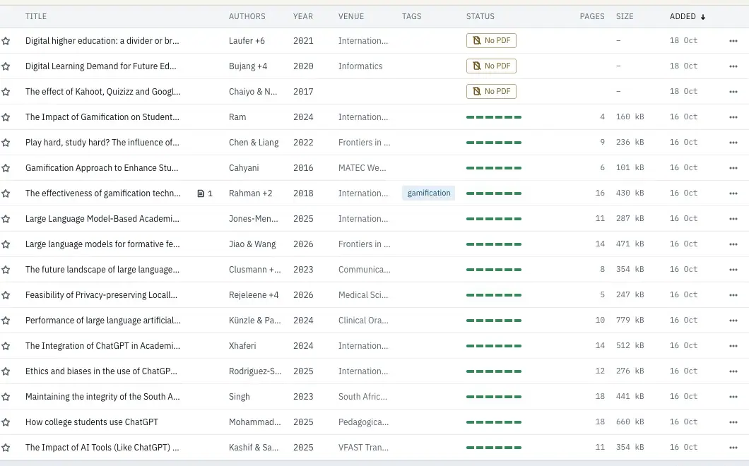
Task: Open more options for Künzle row
Action: coord(733,321)
